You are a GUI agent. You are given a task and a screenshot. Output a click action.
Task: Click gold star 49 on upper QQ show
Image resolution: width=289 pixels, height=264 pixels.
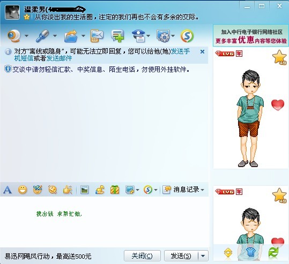click(x=279, y=57)
